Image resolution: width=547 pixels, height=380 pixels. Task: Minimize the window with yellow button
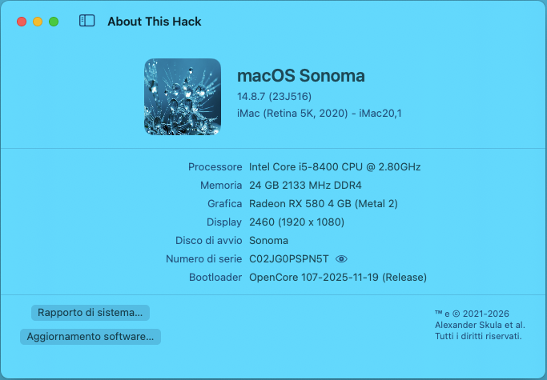pyautogui.click(x=38, y=22)
